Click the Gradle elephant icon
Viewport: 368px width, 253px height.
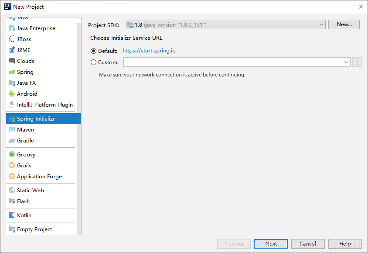click(x=12, y=141)
